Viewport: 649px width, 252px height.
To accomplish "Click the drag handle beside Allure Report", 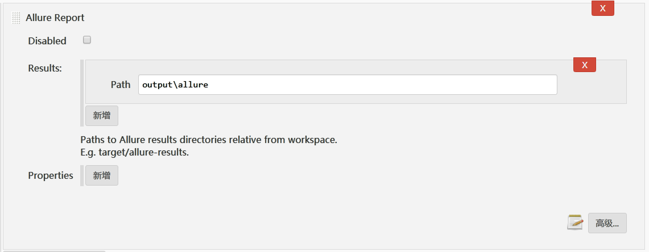I will point(16,18).
